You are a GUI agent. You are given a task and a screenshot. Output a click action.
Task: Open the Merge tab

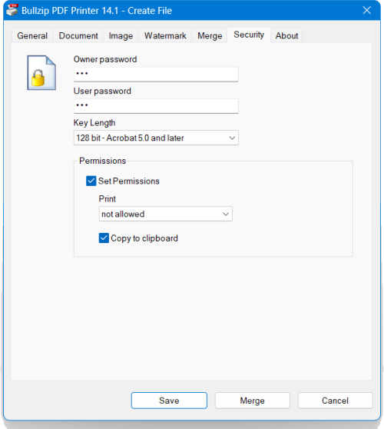coord(210,35)
